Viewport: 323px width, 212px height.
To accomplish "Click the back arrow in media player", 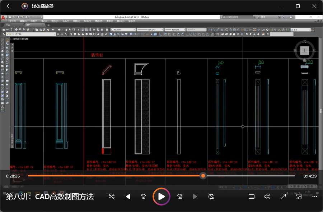I will click(9, 6).
